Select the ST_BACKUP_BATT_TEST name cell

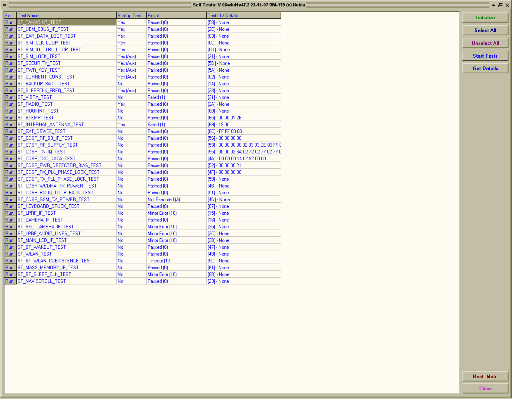point(66,84)
